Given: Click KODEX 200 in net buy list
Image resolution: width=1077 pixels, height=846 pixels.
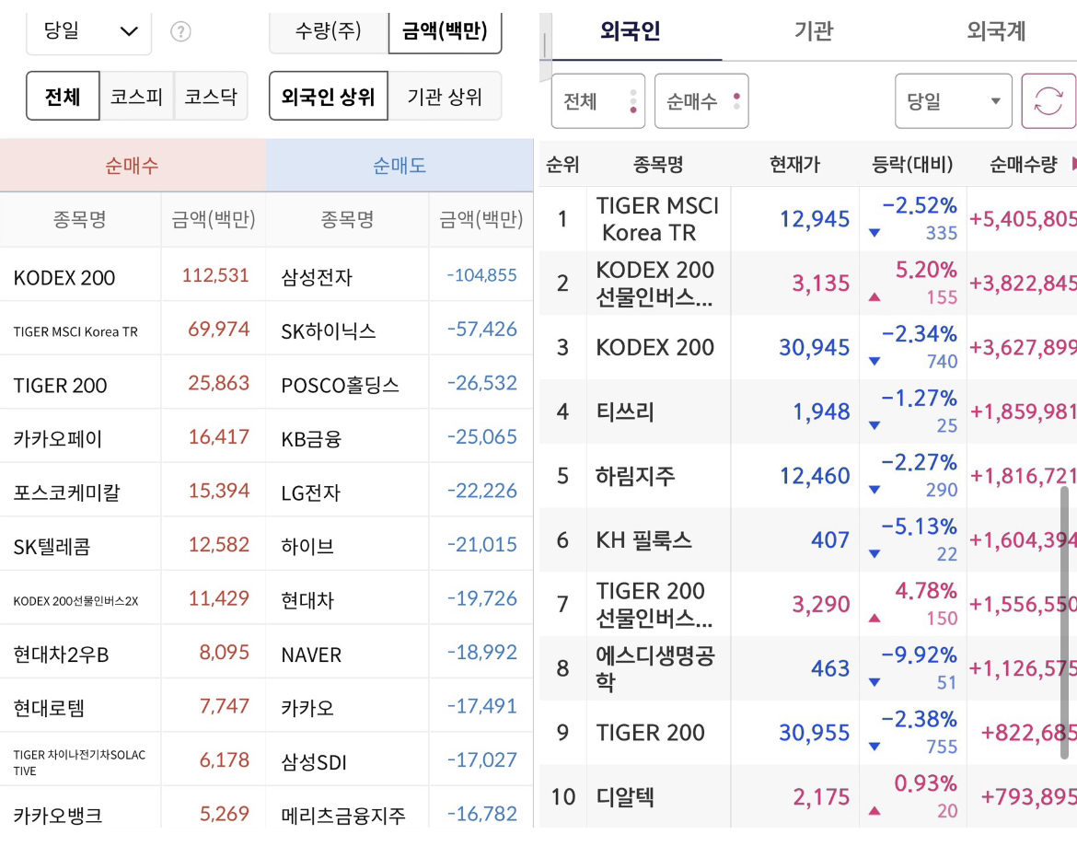Looking at the screenshot, I should tap(64, 278).
